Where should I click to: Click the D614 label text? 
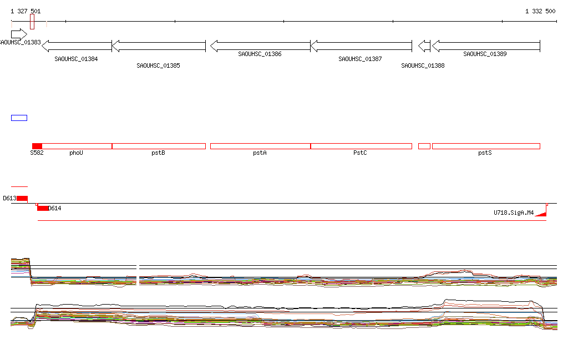(55, 208)
